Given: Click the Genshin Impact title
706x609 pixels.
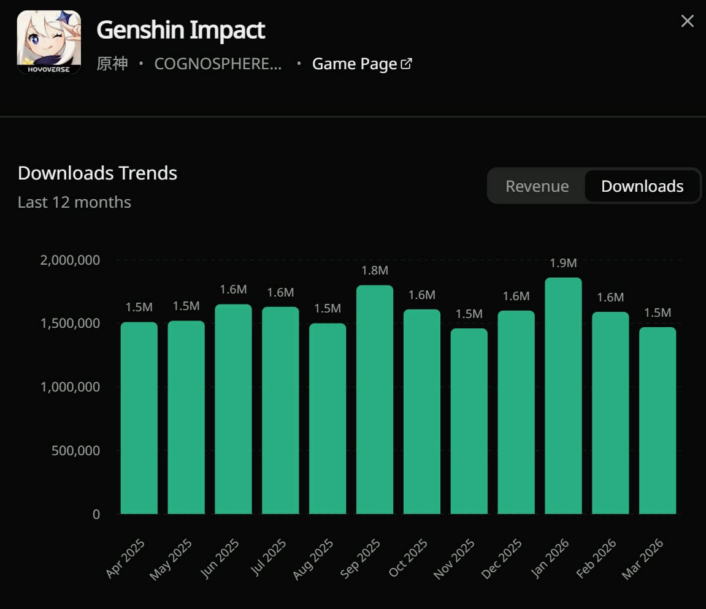Looking at the screenshot, I should [x=180, y=30].
